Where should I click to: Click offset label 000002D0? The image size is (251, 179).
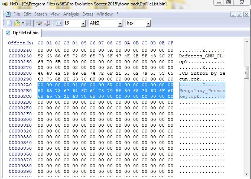click(x=20, y=102)
